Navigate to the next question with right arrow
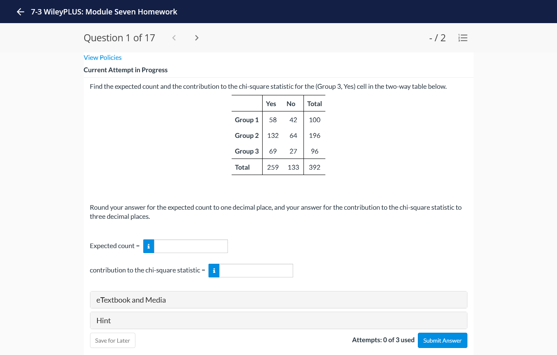 coord(197,38)
